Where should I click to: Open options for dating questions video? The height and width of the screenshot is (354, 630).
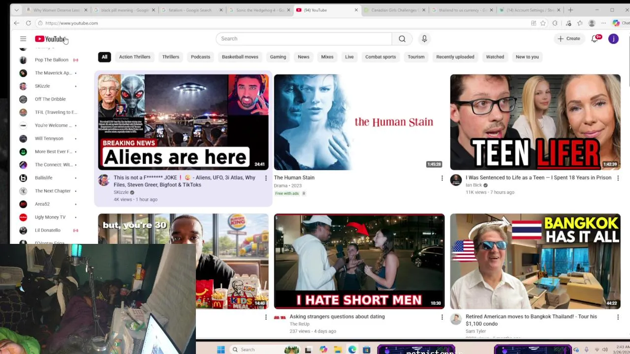(x=442, y=317)
